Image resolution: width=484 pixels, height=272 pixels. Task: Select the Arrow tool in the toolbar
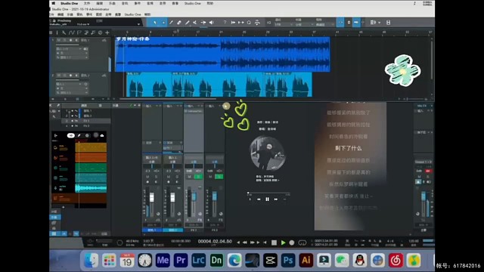pyautogui.click(x=155, y=23)
